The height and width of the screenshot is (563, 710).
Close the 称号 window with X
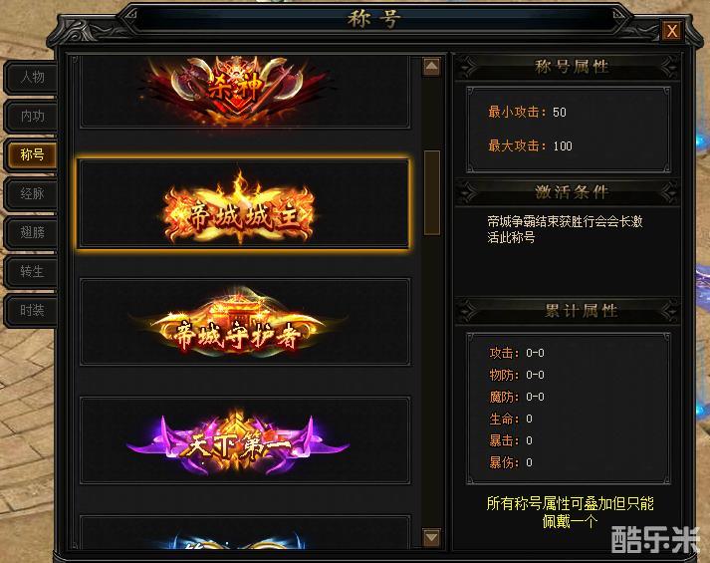pyautogui.click(x=672, y=31)
